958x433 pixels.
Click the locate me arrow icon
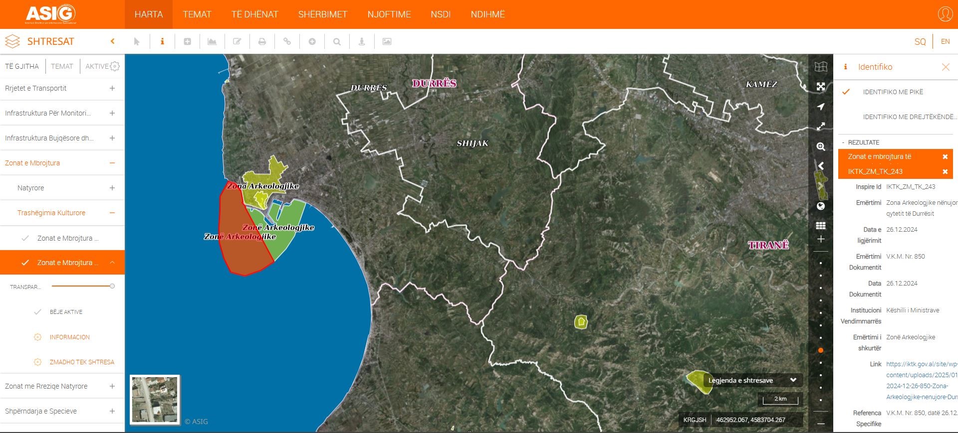[821, 107]
